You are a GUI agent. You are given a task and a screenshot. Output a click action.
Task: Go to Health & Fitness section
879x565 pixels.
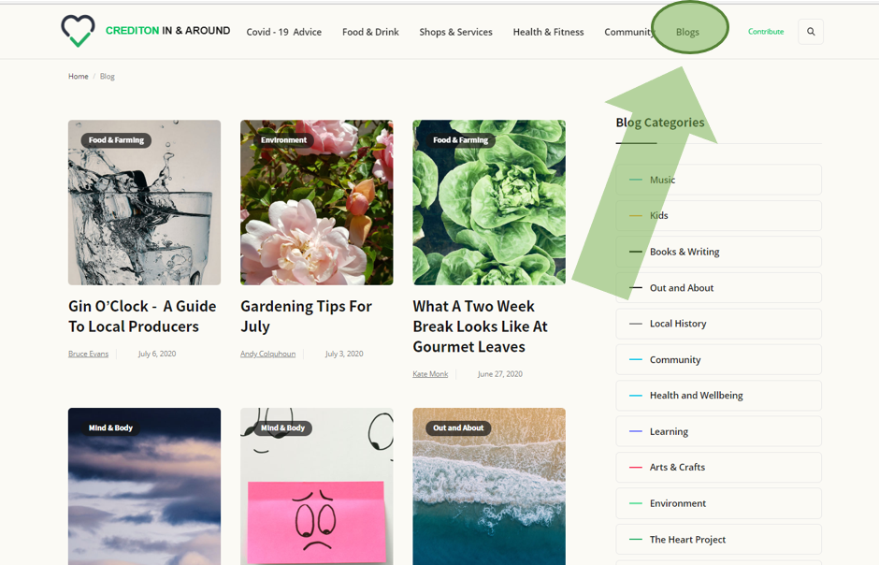[548, 32]
